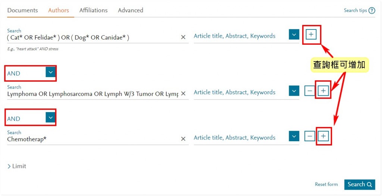The width and height of the screenshot is (382, 196).
Task: Open the field selector dropdown for the Lymphoma row
Action: [x=294, y=91]
